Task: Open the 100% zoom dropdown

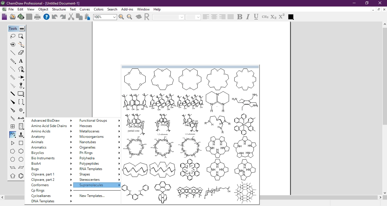Action: [x=114, y=17]
